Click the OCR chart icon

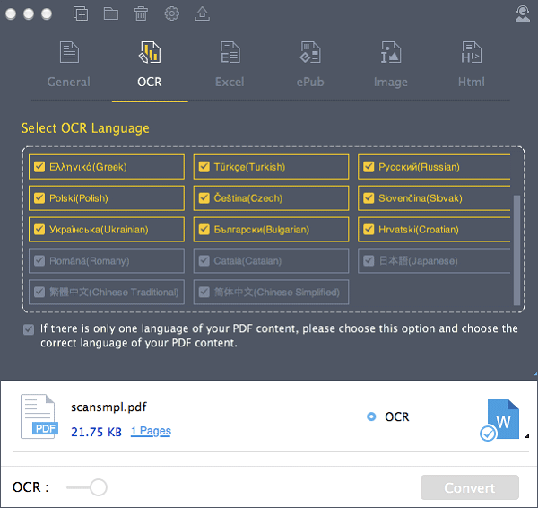click(x=150, y=52)
